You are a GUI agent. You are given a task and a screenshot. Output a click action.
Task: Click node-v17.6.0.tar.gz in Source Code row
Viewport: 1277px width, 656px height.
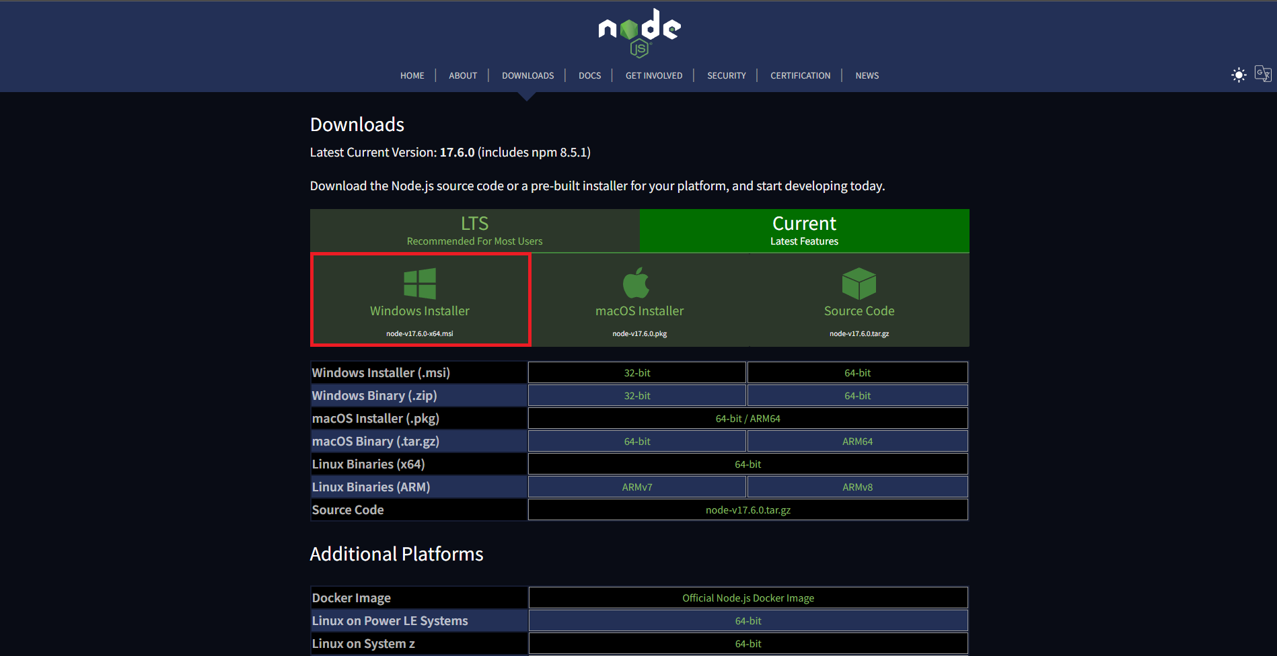[748, 509]
